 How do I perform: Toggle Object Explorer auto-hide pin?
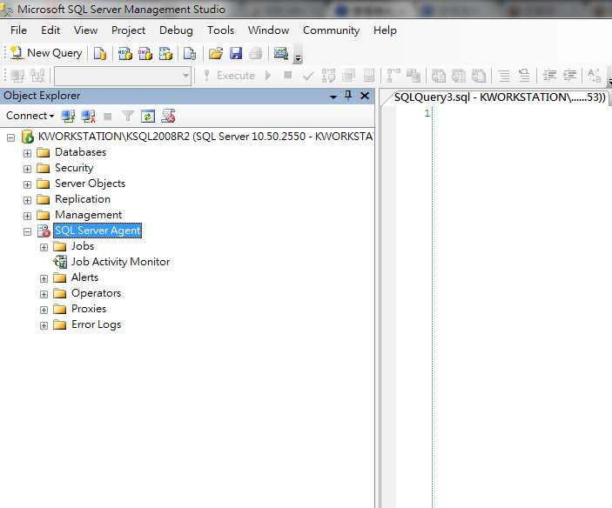click(x=348, y=96)
